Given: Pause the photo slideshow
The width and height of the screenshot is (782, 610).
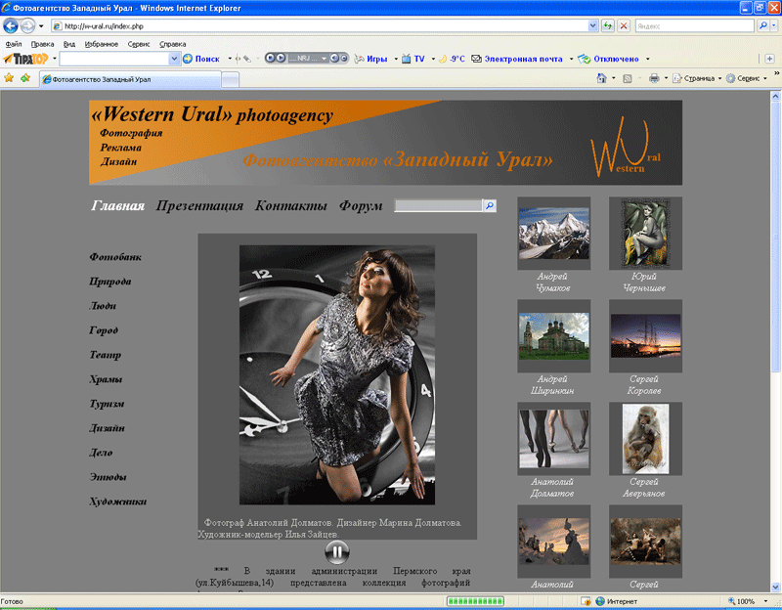Looking at the screenshot, I should click(x=336, y=552).
